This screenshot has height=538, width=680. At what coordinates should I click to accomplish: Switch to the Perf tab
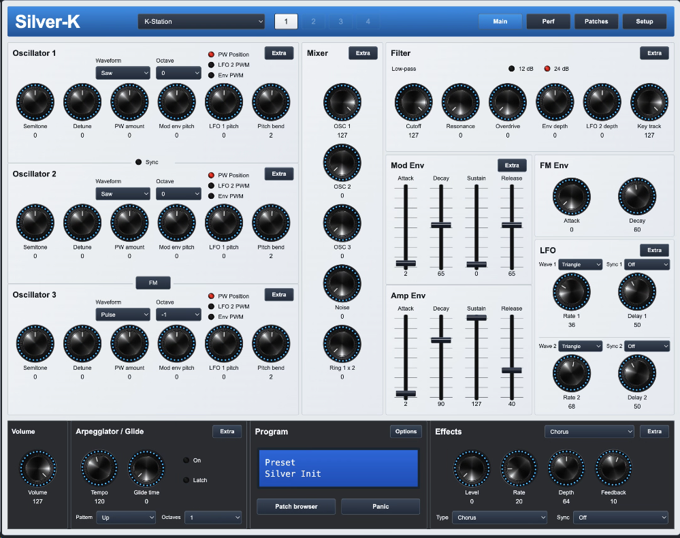pos(548,21)
